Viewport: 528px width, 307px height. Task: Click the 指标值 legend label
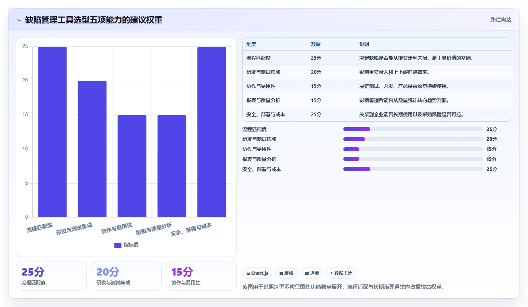(x=131, y=245)
